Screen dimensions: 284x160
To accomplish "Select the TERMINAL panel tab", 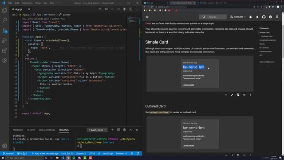I will click(64, 130).
